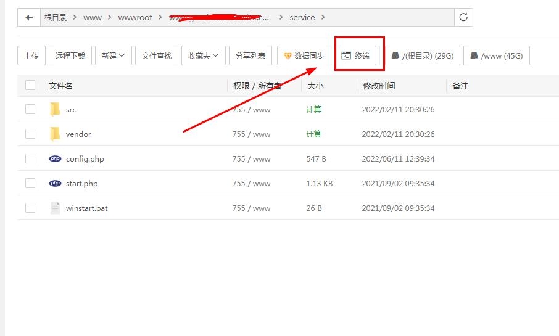Screen dimensions: 559x336
Task: Sort by the 大小 column header
Action: 315,86
